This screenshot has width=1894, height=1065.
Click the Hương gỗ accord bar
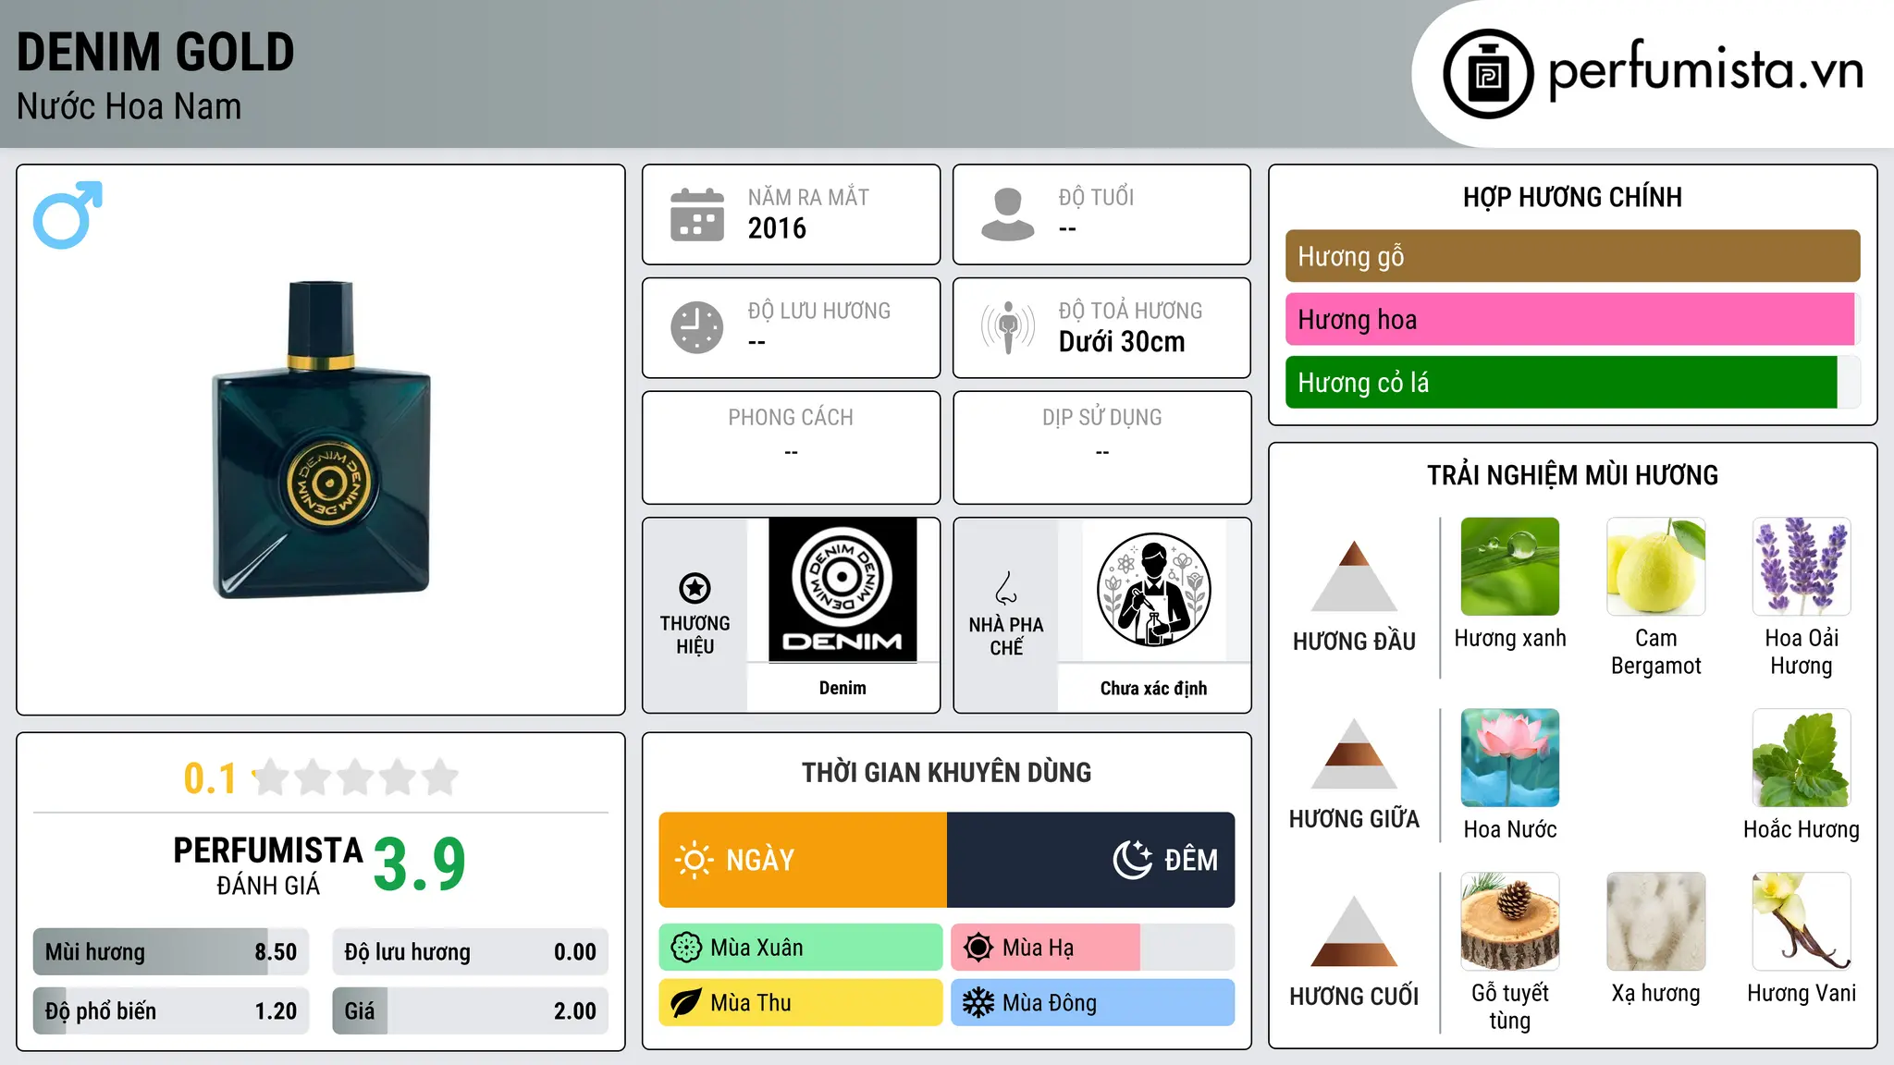(x=1572, y=256)
